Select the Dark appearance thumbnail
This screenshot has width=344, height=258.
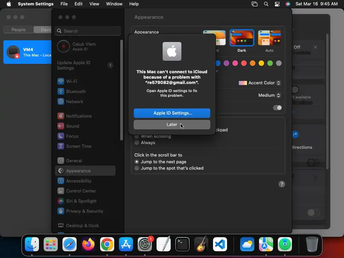pos(242,38)
